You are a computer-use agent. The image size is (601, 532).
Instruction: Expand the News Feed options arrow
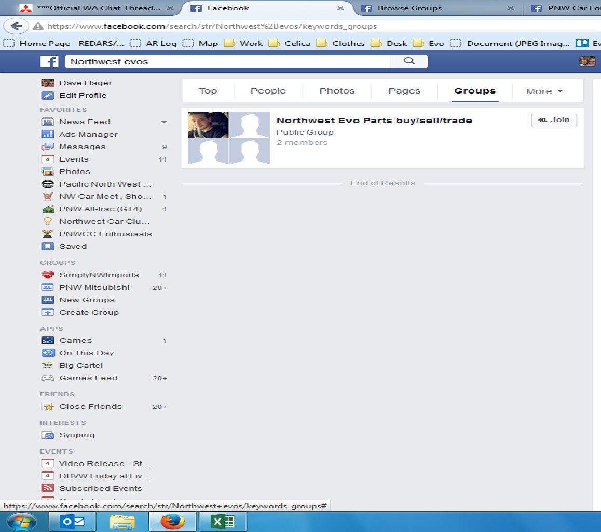pyautogui.click(x=164, y=122)
